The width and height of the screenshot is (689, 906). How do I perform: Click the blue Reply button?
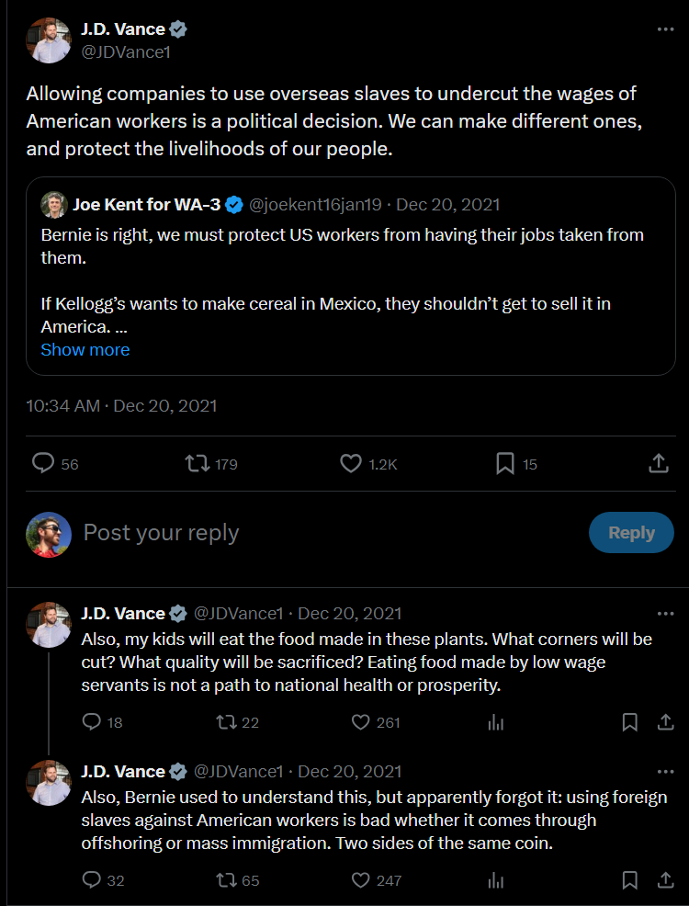click(x=631, y=533)
